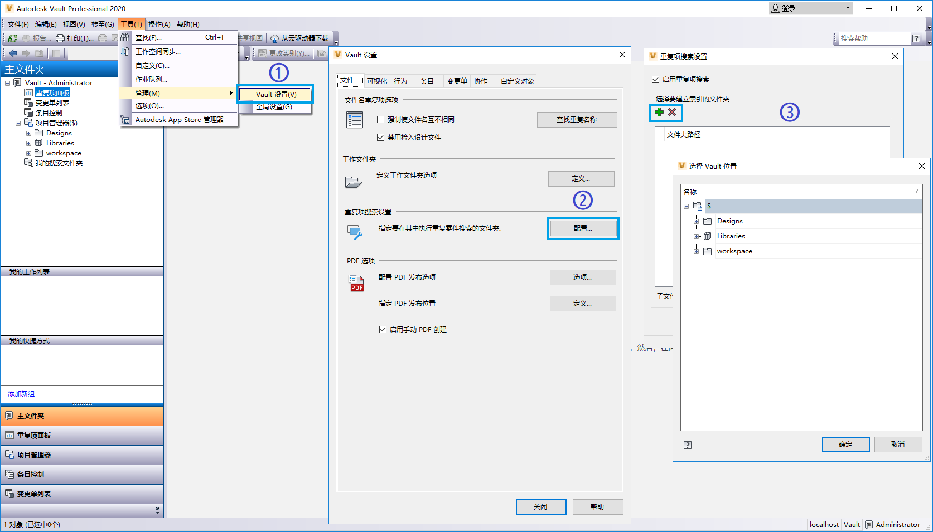
Task: Click the Print (打印) toolbar button
Action: click(x=75, y=38)
